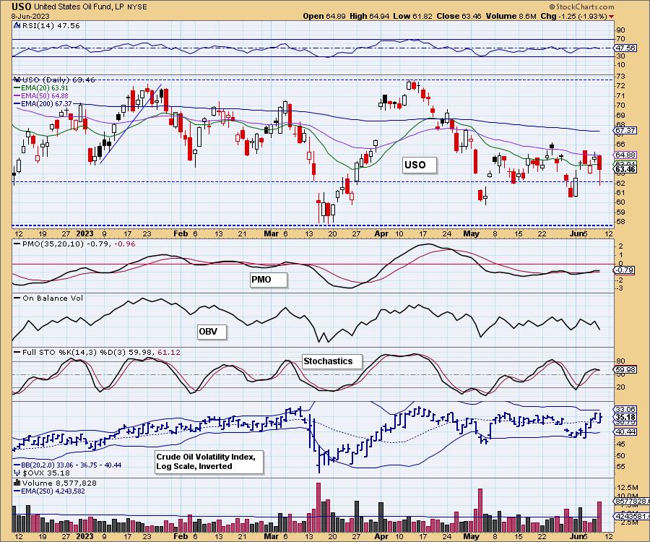Click the PMO annotation box
The image size is (650, 542).
tap(268, 280)
